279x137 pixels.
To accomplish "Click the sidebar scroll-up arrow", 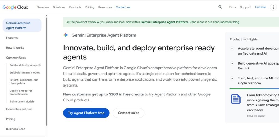I will tap(46, 16).
